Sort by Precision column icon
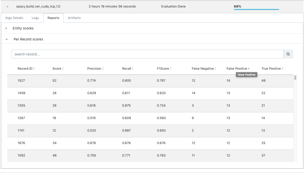 tap(103, 69)
